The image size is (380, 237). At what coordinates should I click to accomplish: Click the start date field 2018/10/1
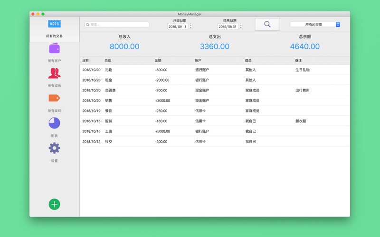178,27
